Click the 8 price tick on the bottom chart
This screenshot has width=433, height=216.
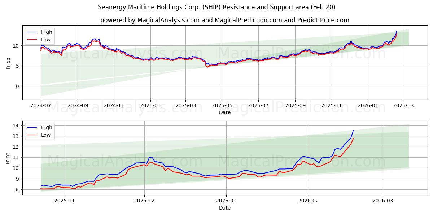(x=18, y=189)
